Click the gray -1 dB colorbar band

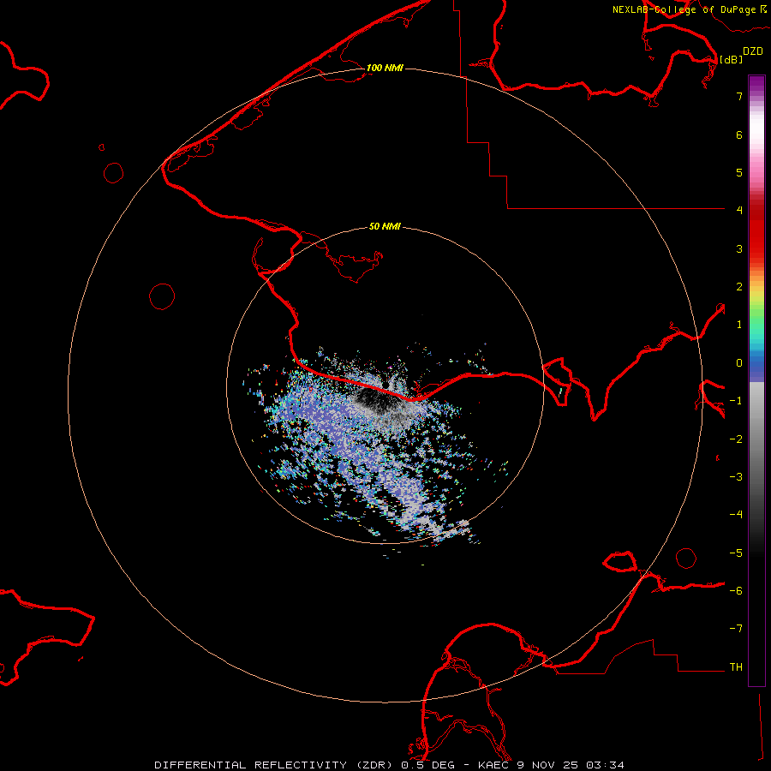(756, 401)
